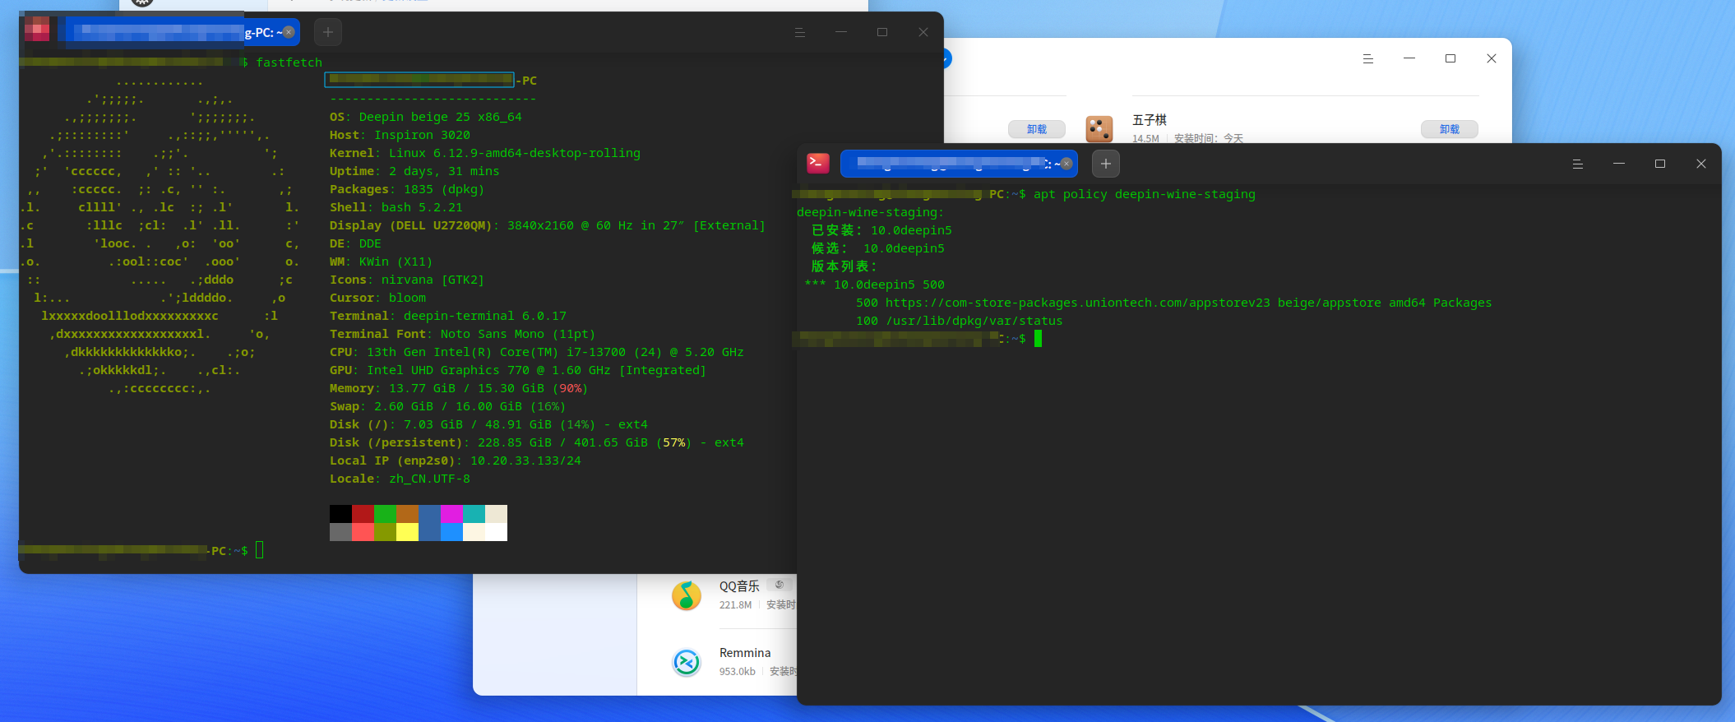Click the Remmina app icon in the app store
The image size is (1735, 722).
point(687,662)
